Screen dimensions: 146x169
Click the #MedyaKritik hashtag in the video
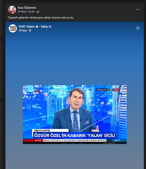tap(103, 90)
